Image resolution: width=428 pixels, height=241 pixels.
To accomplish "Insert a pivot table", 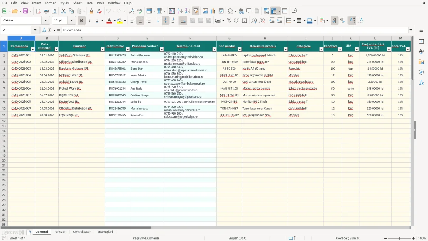I will point(221,11).
